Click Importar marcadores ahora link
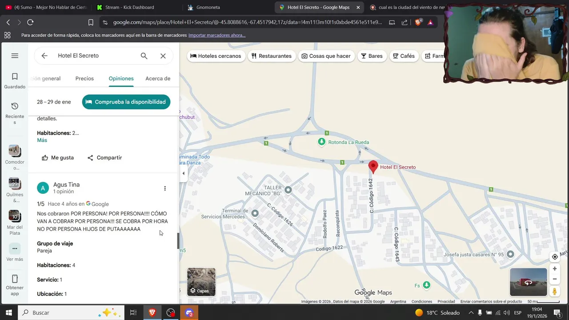The image size is (569, 320). pos(217,35)
